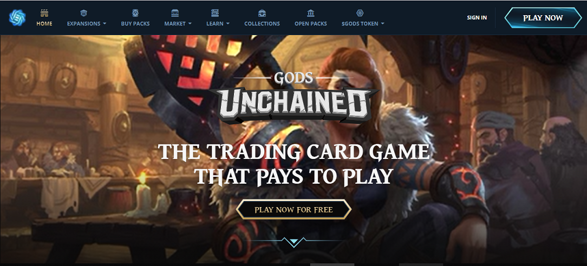Expand the $GODS Token dropdown arrow
Screen dimensions: 587x266
click(x=383, y=24)
